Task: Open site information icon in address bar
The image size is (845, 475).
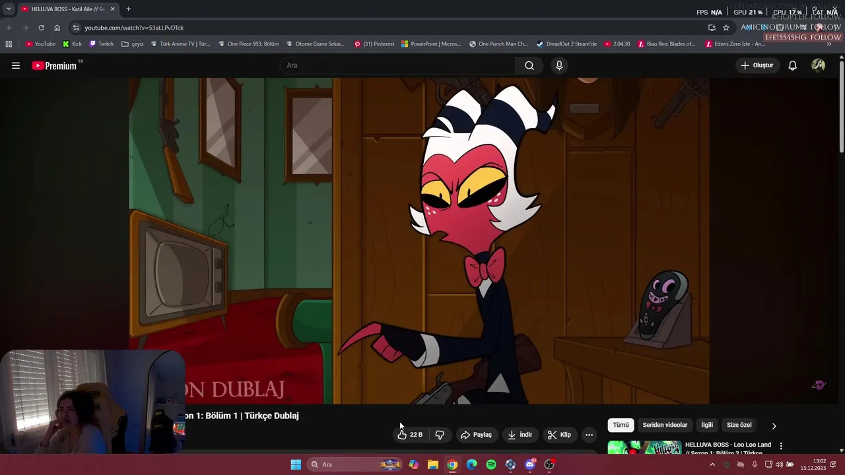Action: (x=76, y=28)
